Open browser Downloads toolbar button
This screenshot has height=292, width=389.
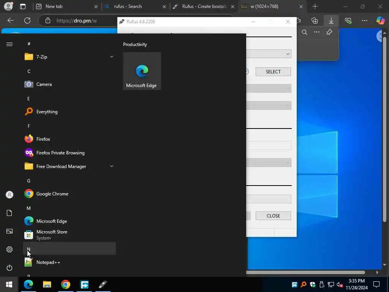coord(331,21)
